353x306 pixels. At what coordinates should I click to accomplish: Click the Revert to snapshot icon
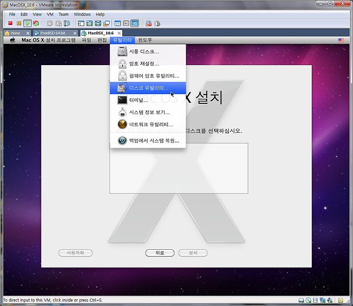(58, 23)
